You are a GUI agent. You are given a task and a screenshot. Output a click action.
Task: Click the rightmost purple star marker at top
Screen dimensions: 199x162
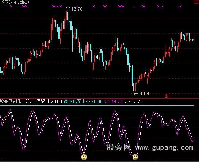(x=180, y=6)
